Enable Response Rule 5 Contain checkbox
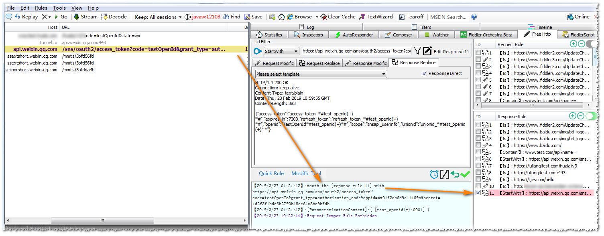Image resolution: width=604 pixels, height=236 pixels. pos(478,152)
